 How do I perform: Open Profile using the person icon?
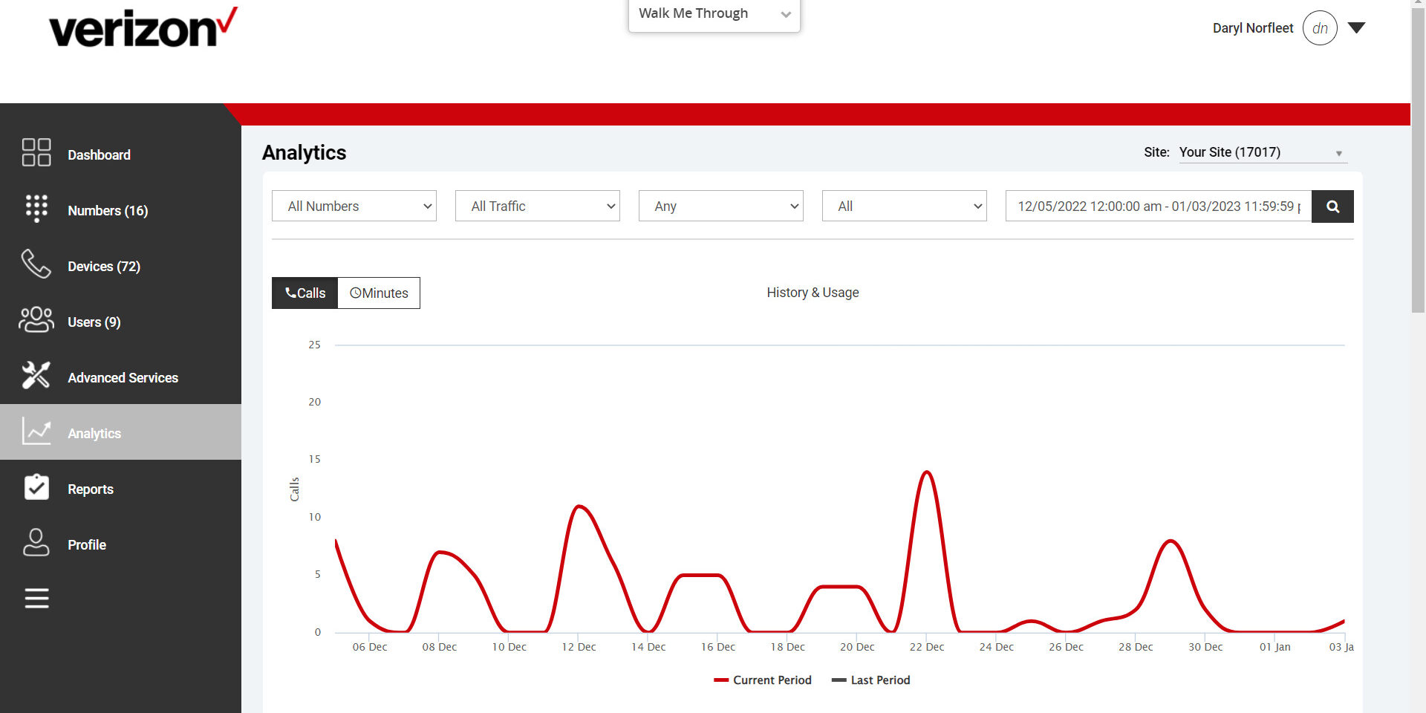tap(36, 543)
